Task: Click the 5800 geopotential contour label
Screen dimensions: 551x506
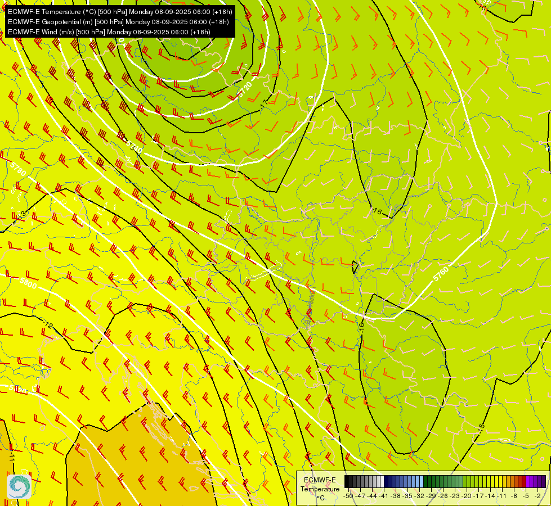Action: coord(28,283)
